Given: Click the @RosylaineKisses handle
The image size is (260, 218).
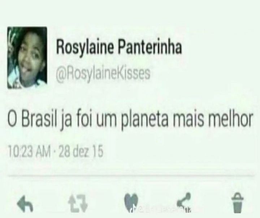Looking at the screenshot, I should [103, 73].
